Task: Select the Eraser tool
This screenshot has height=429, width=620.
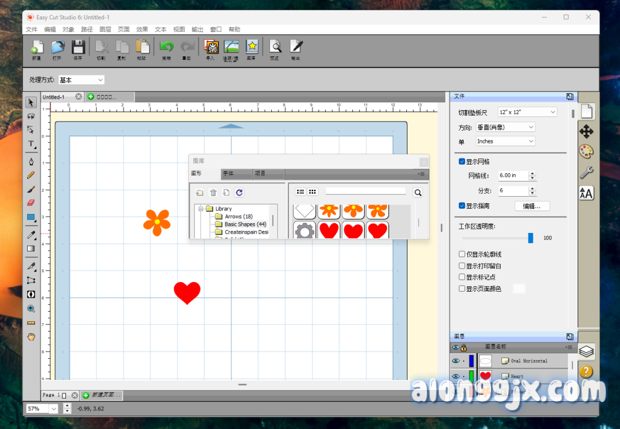Action: [31, 203]
